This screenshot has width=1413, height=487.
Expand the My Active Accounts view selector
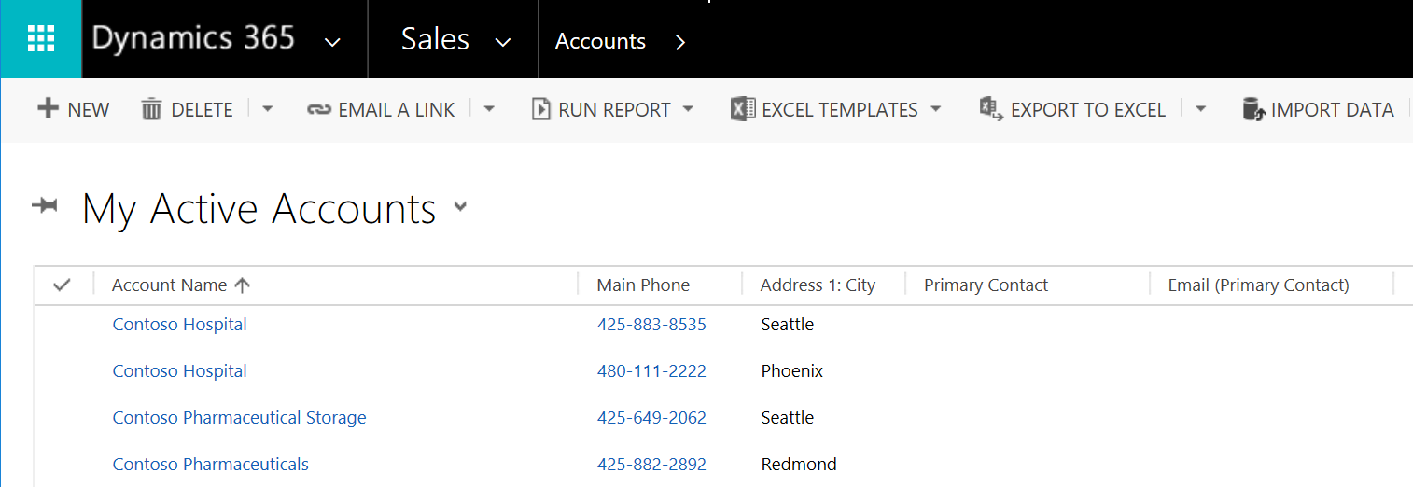point(460,207)
